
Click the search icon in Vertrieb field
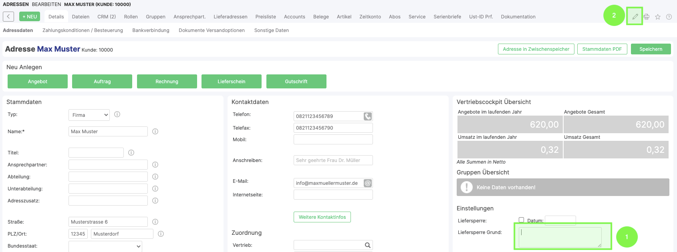point(367,245)
